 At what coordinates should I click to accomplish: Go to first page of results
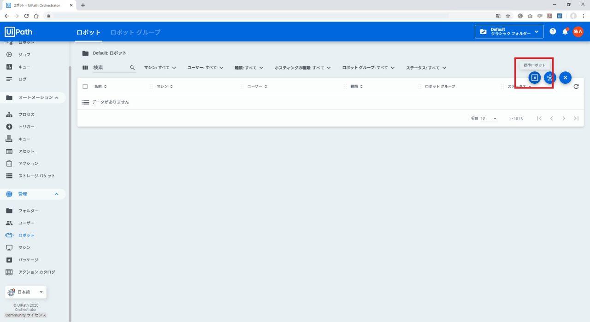(539, 118)
